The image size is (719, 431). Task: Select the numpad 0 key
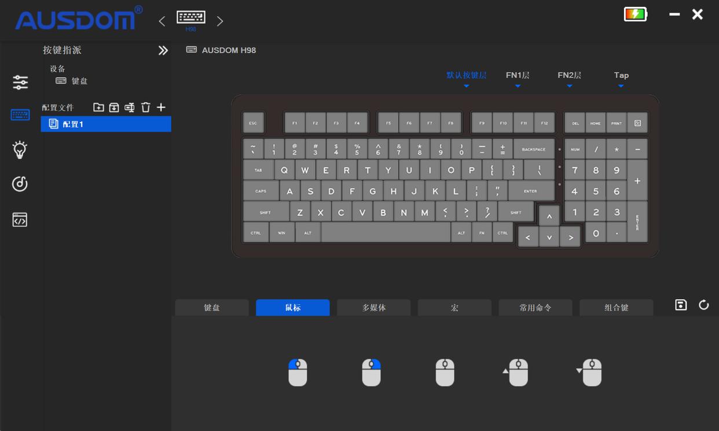(x=596, y=233)
